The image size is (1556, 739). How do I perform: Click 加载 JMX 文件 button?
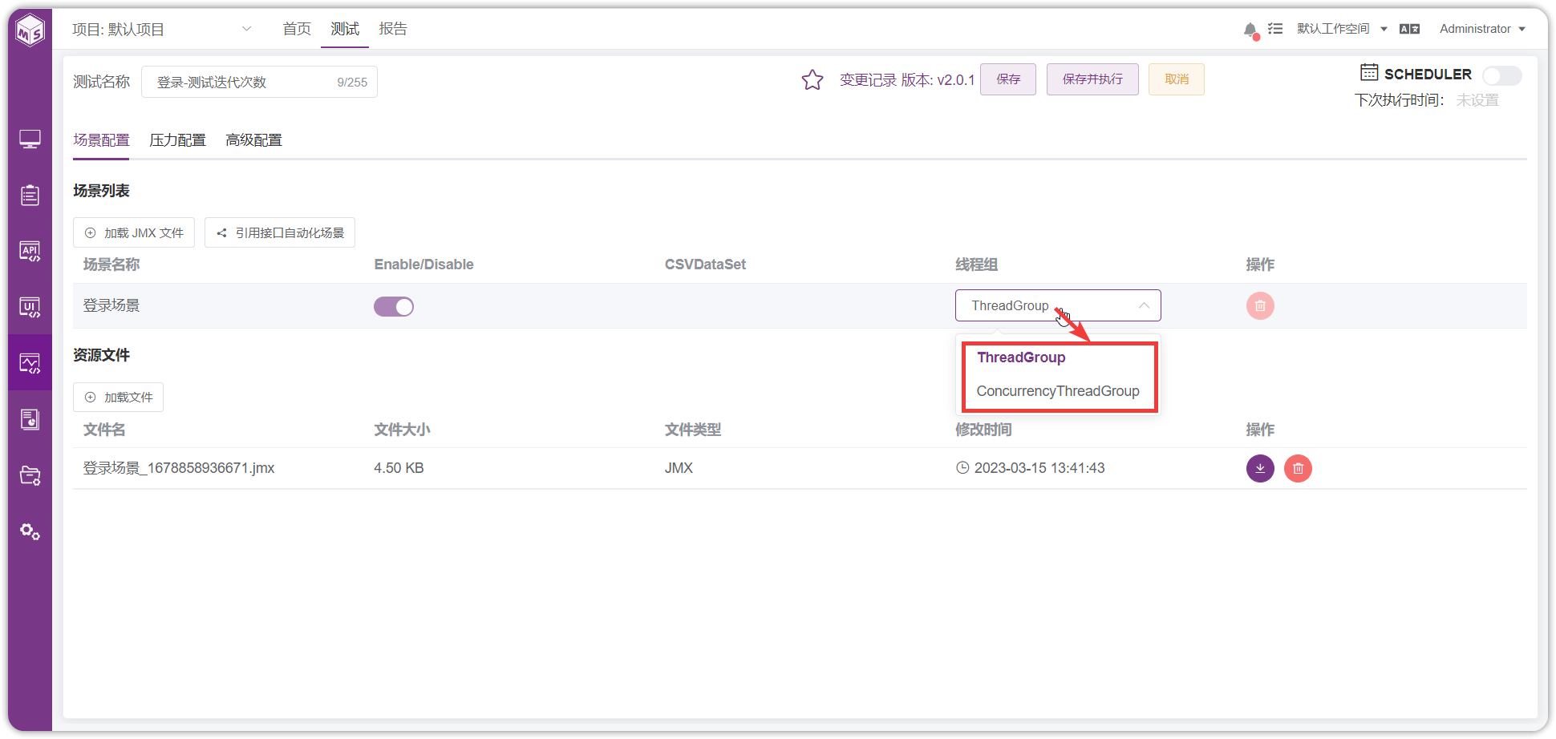[134, 232]
